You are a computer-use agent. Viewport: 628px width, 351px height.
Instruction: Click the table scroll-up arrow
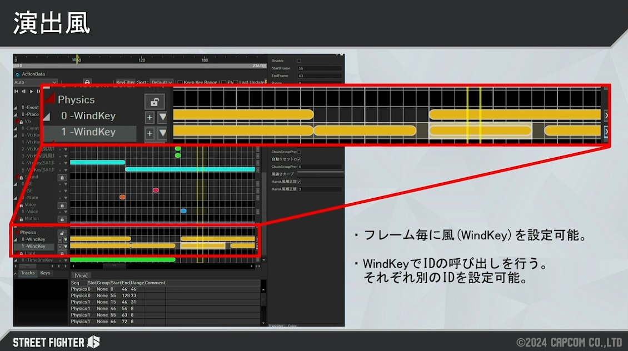[x=263, y=289]
